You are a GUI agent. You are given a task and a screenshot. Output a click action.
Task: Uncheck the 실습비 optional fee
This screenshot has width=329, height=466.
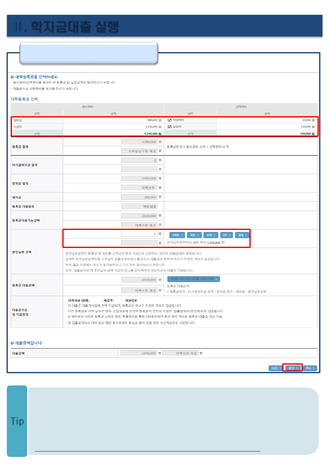(x=169, y=126)
